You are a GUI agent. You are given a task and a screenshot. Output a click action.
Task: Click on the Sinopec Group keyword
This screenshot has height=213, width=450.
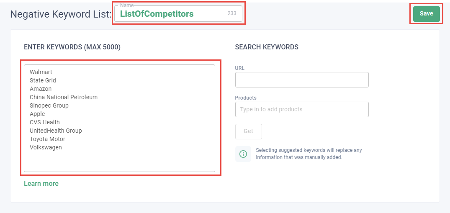[x=49, y=105]
